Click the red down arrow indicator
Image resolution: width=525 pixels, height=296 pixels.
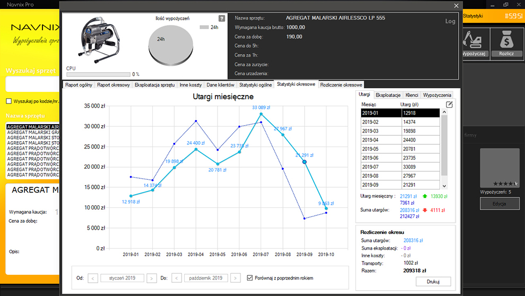click(425, 210)
